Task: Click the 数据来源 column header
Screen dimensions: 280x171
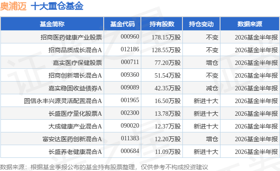Action: (250, 24)
